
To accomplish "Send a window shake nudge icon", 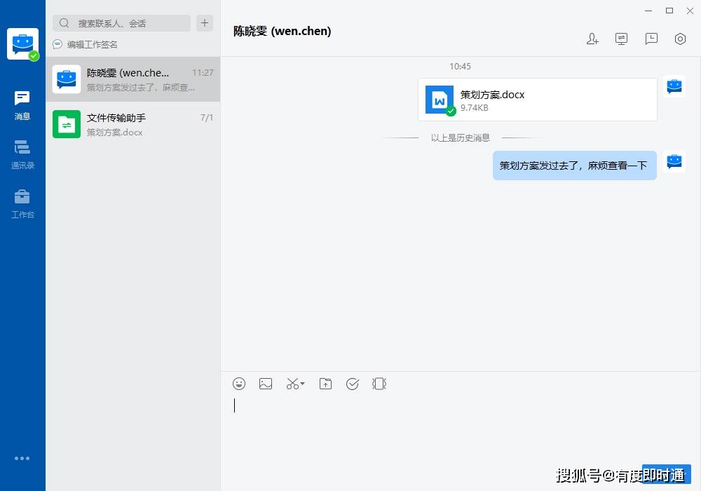I will (x=379, y=384).
